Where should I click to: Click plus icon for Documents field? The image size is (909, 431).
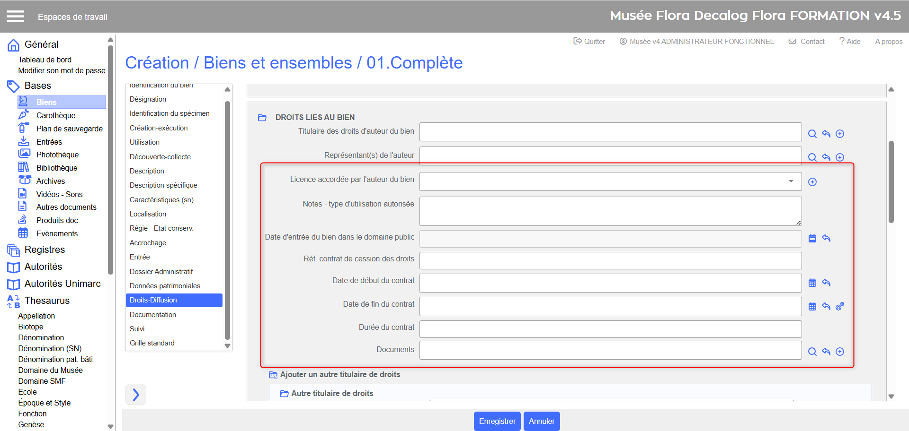coord(839,352)
